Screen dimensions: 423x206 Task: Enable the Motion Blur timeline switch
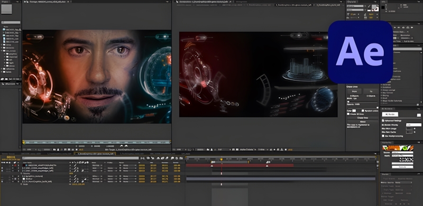coord(167,158)
